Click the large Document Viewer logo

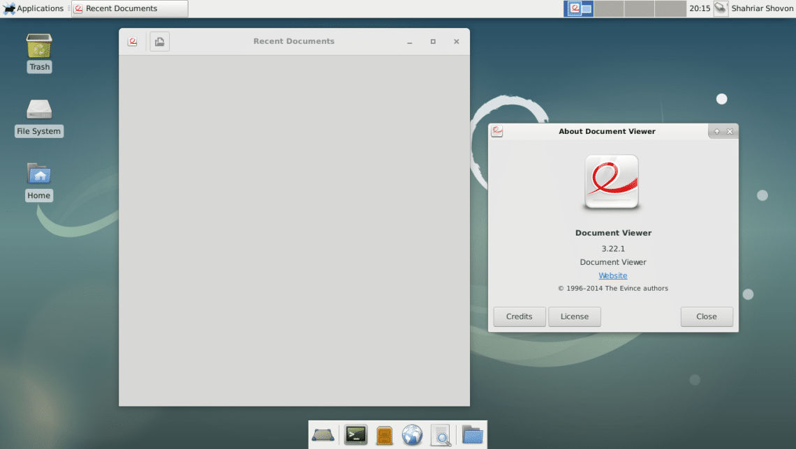pos(612,183)
